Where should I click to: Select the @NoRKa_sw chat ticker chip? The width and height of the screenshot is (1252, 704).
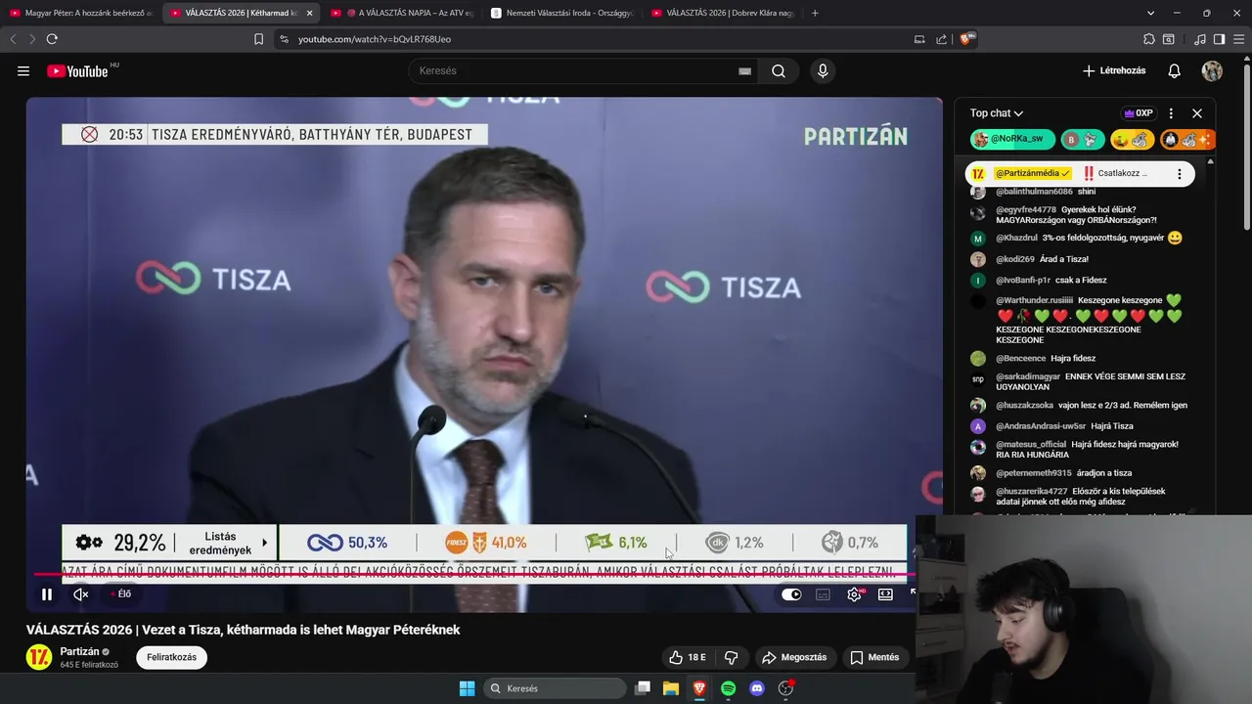pyautogui.click(x=1012, y=140)
